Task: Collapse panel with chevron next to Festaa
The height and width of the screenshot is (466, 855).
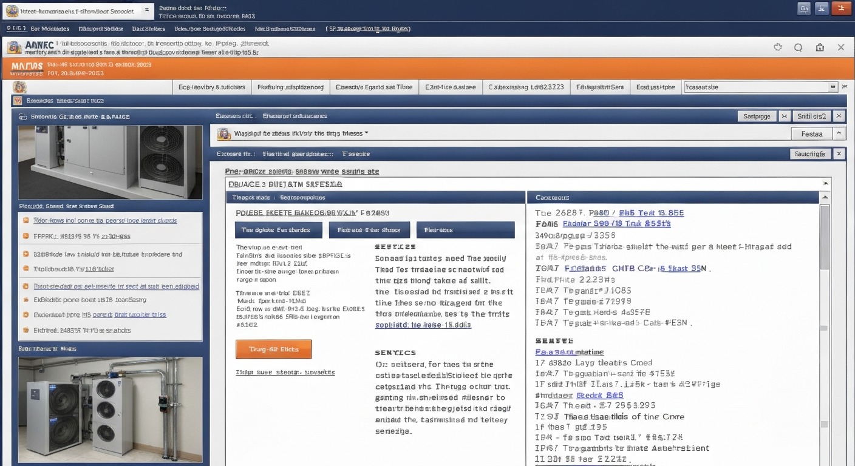Action: 839,133
